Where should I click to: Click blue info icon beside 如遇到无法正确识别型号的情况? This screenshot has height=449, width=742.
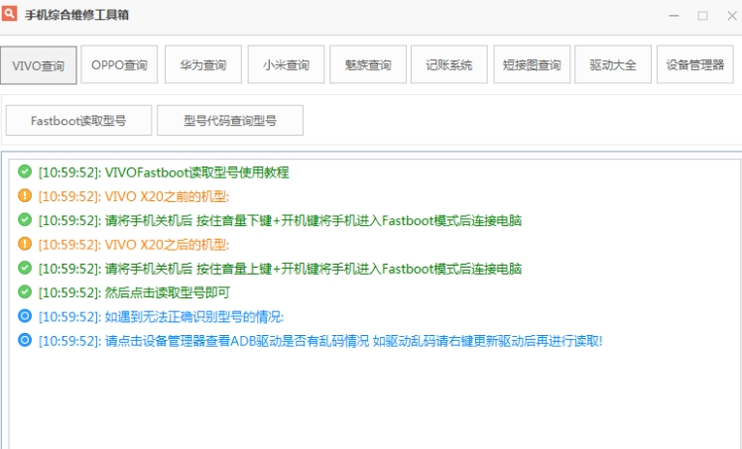[25, 316]
